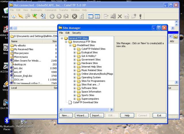Open Site Manager book icon in CuteFTP toolbar

[x=14, y=16]
